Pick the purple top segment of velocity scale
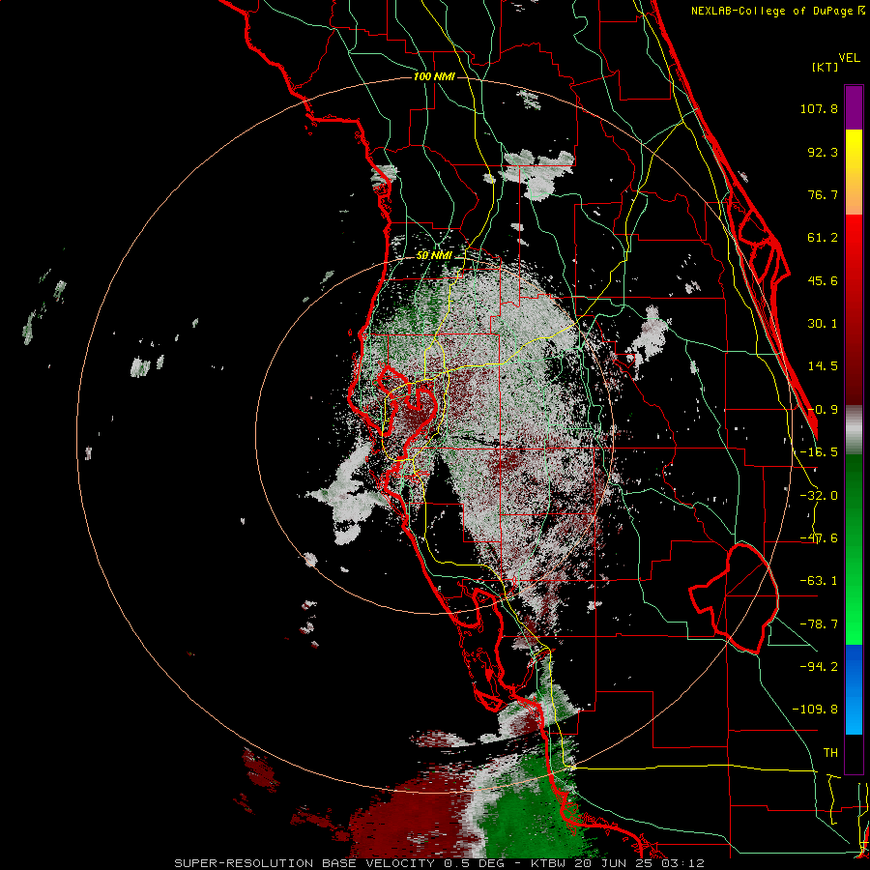 pos(854,107)
